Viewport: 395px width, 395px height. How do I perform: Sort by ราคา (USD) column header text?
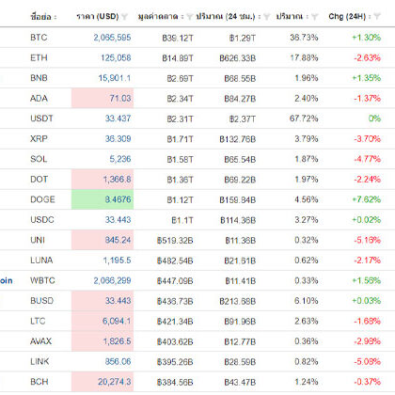click(x=98, y=16)
